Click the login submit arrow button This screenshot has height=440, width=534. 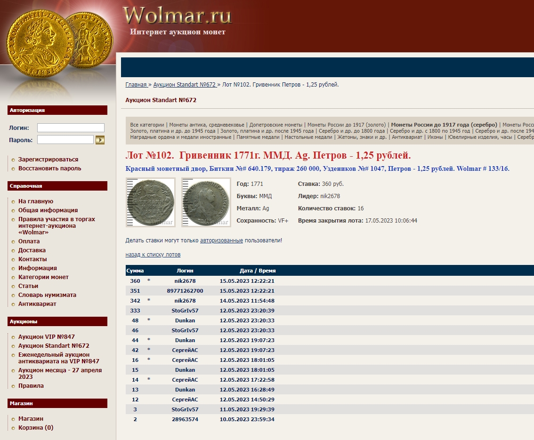100,140
